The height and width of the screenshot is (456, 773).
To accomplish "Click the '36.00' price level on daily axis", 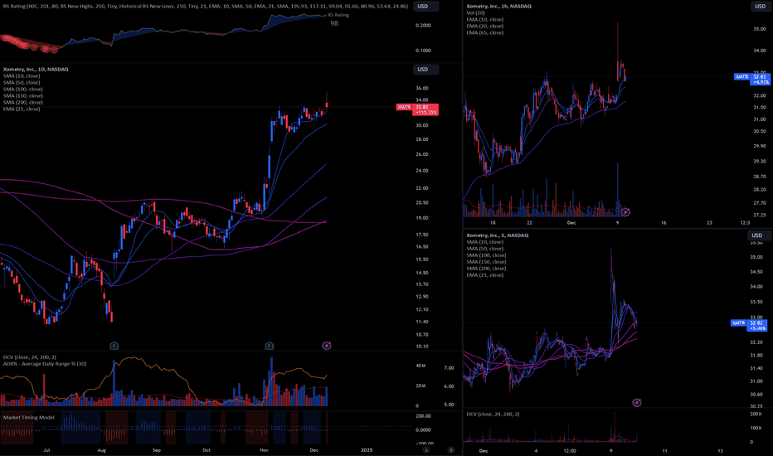I will tap(422, 89).
